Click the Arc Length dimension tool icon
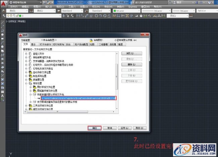 point(87,16)
